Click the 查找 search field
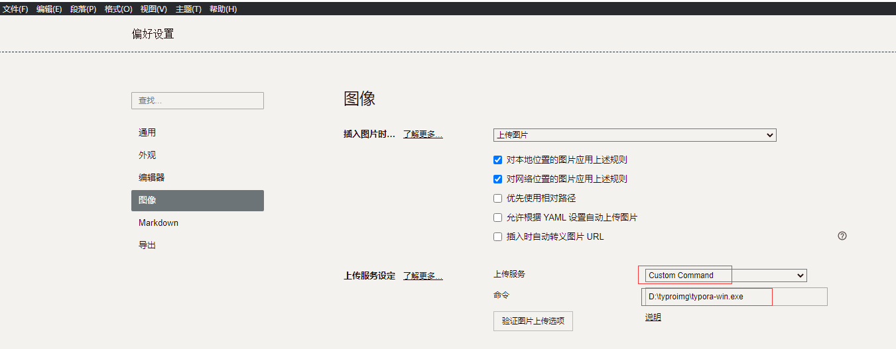The image size is (896, 349). click(198, 101)
